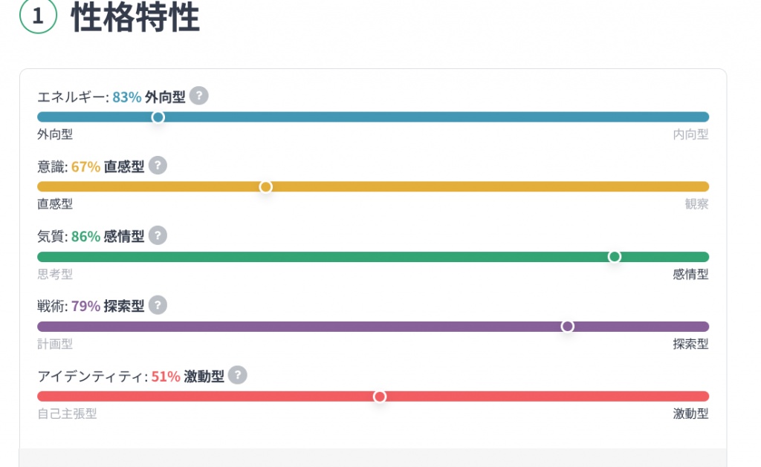761x467 pixels.
Task: Click the yellow 意識 slider handle
Action: pyautogui.click(x=265, y=186)
